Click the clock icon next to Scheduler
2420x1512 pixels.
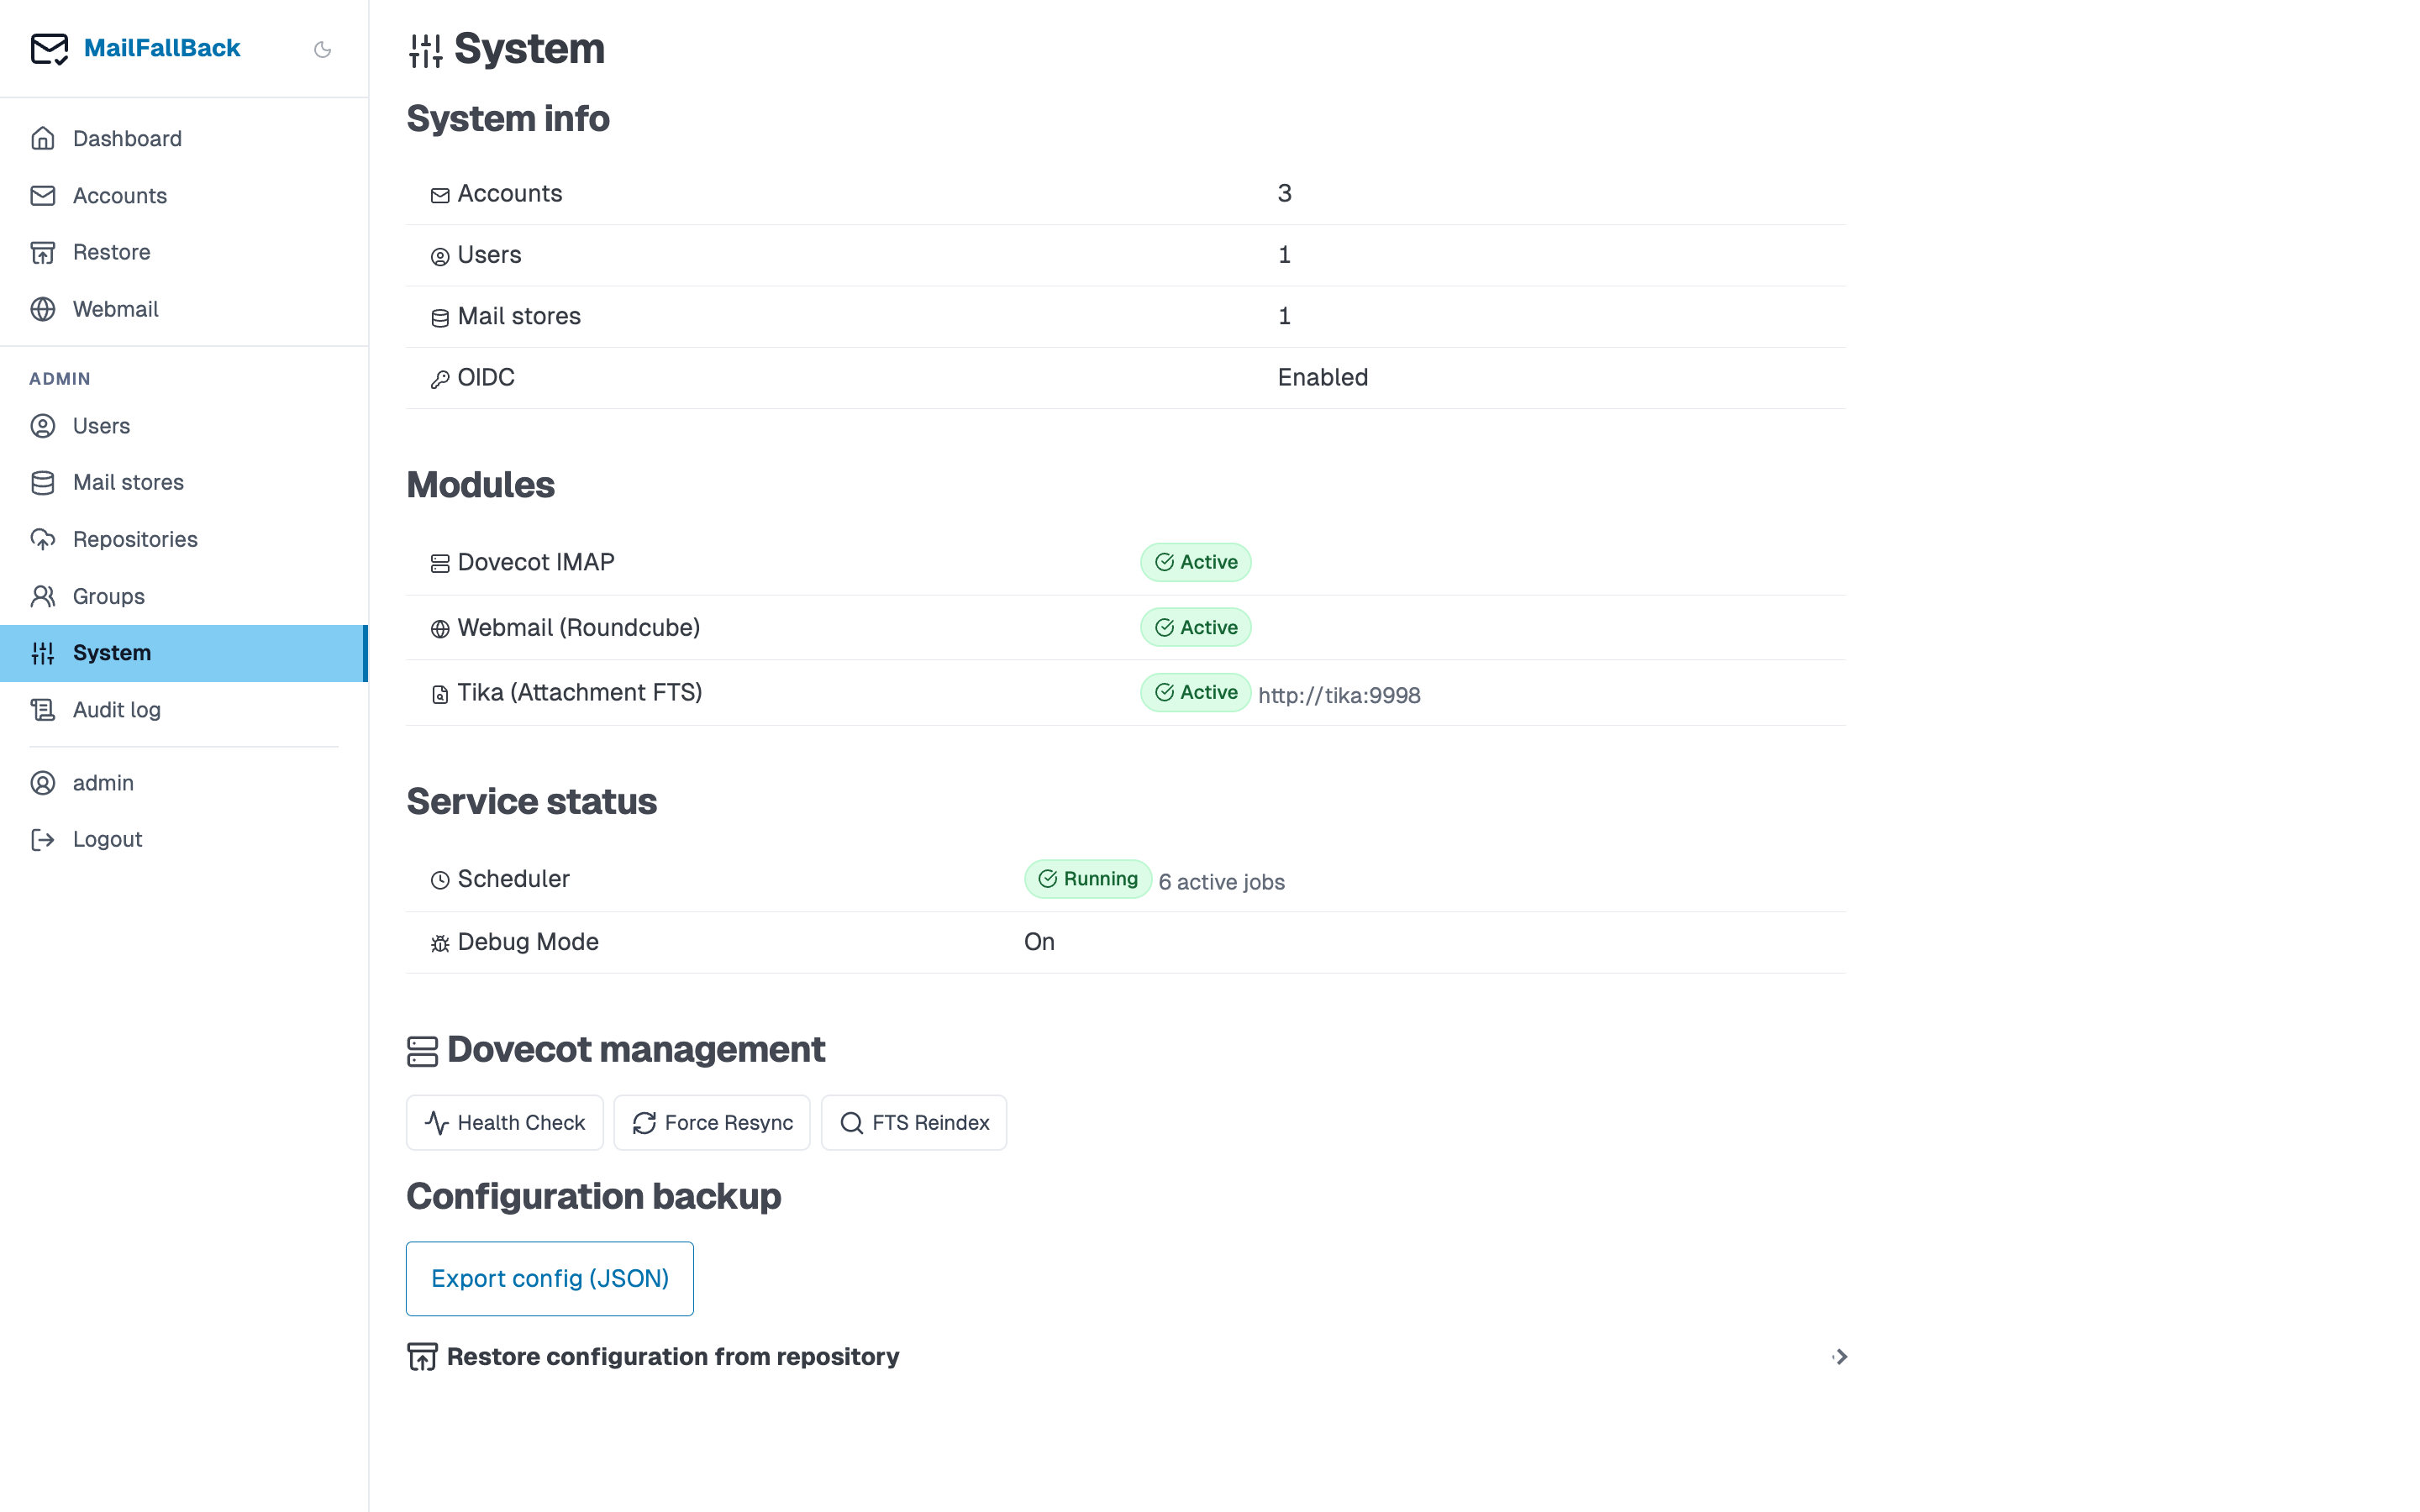[x=440, y=880]
